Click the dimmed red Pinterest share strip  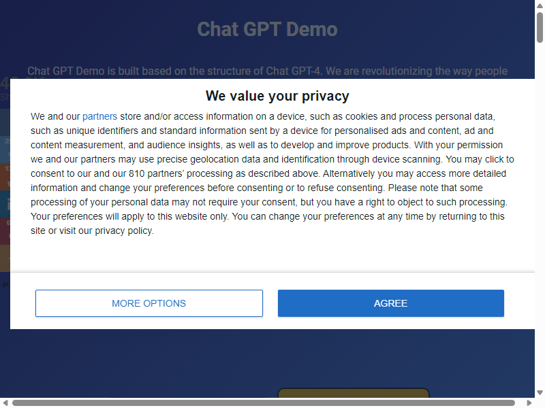coord(5,231)
